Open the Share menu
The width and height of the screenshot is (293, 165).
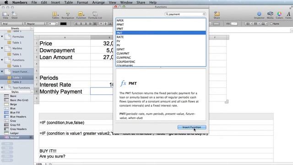click(141, 2)
